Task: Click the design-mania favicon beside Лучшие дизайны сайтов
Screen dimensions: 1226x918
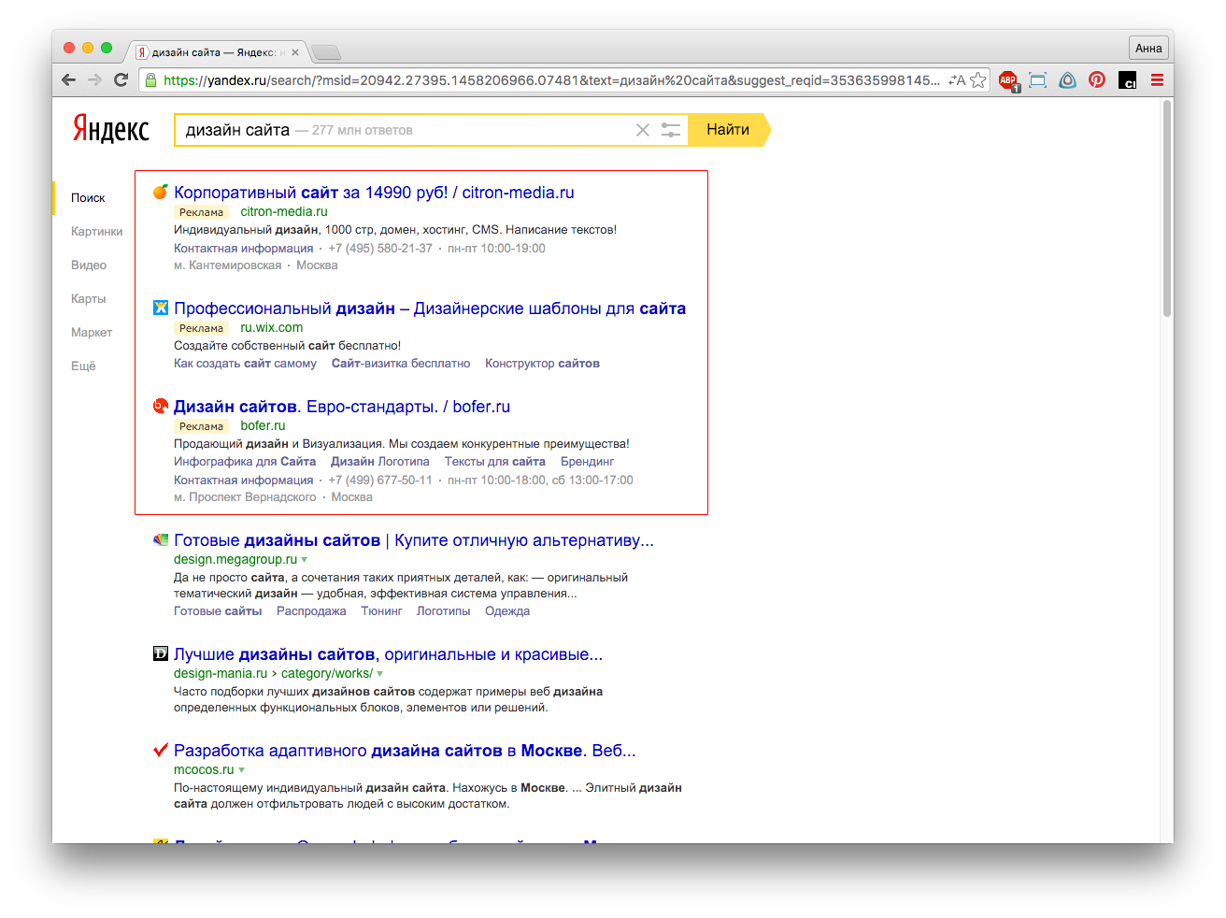Action: point(161,653)
